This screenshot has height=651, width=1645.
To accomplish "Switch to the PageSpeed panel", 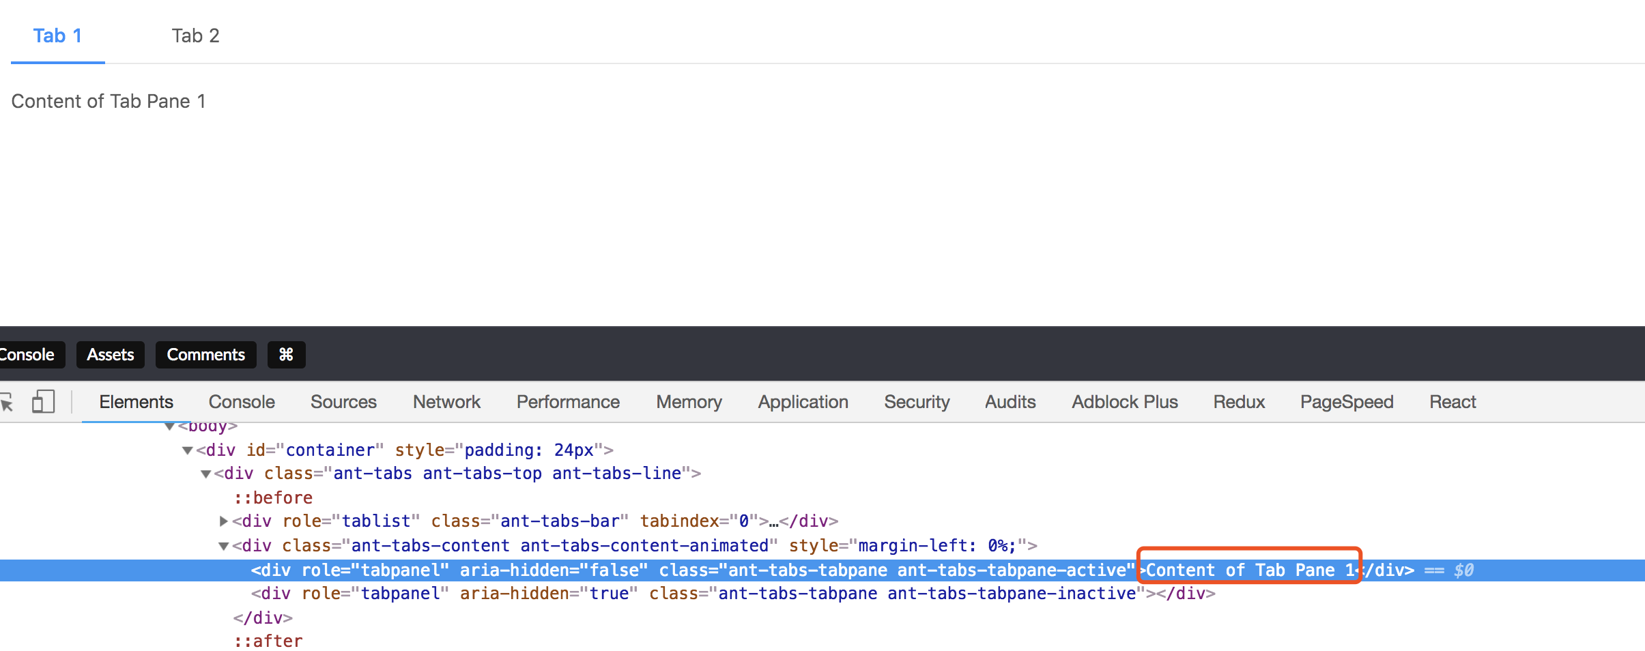I will click(x=1345, y=401).
